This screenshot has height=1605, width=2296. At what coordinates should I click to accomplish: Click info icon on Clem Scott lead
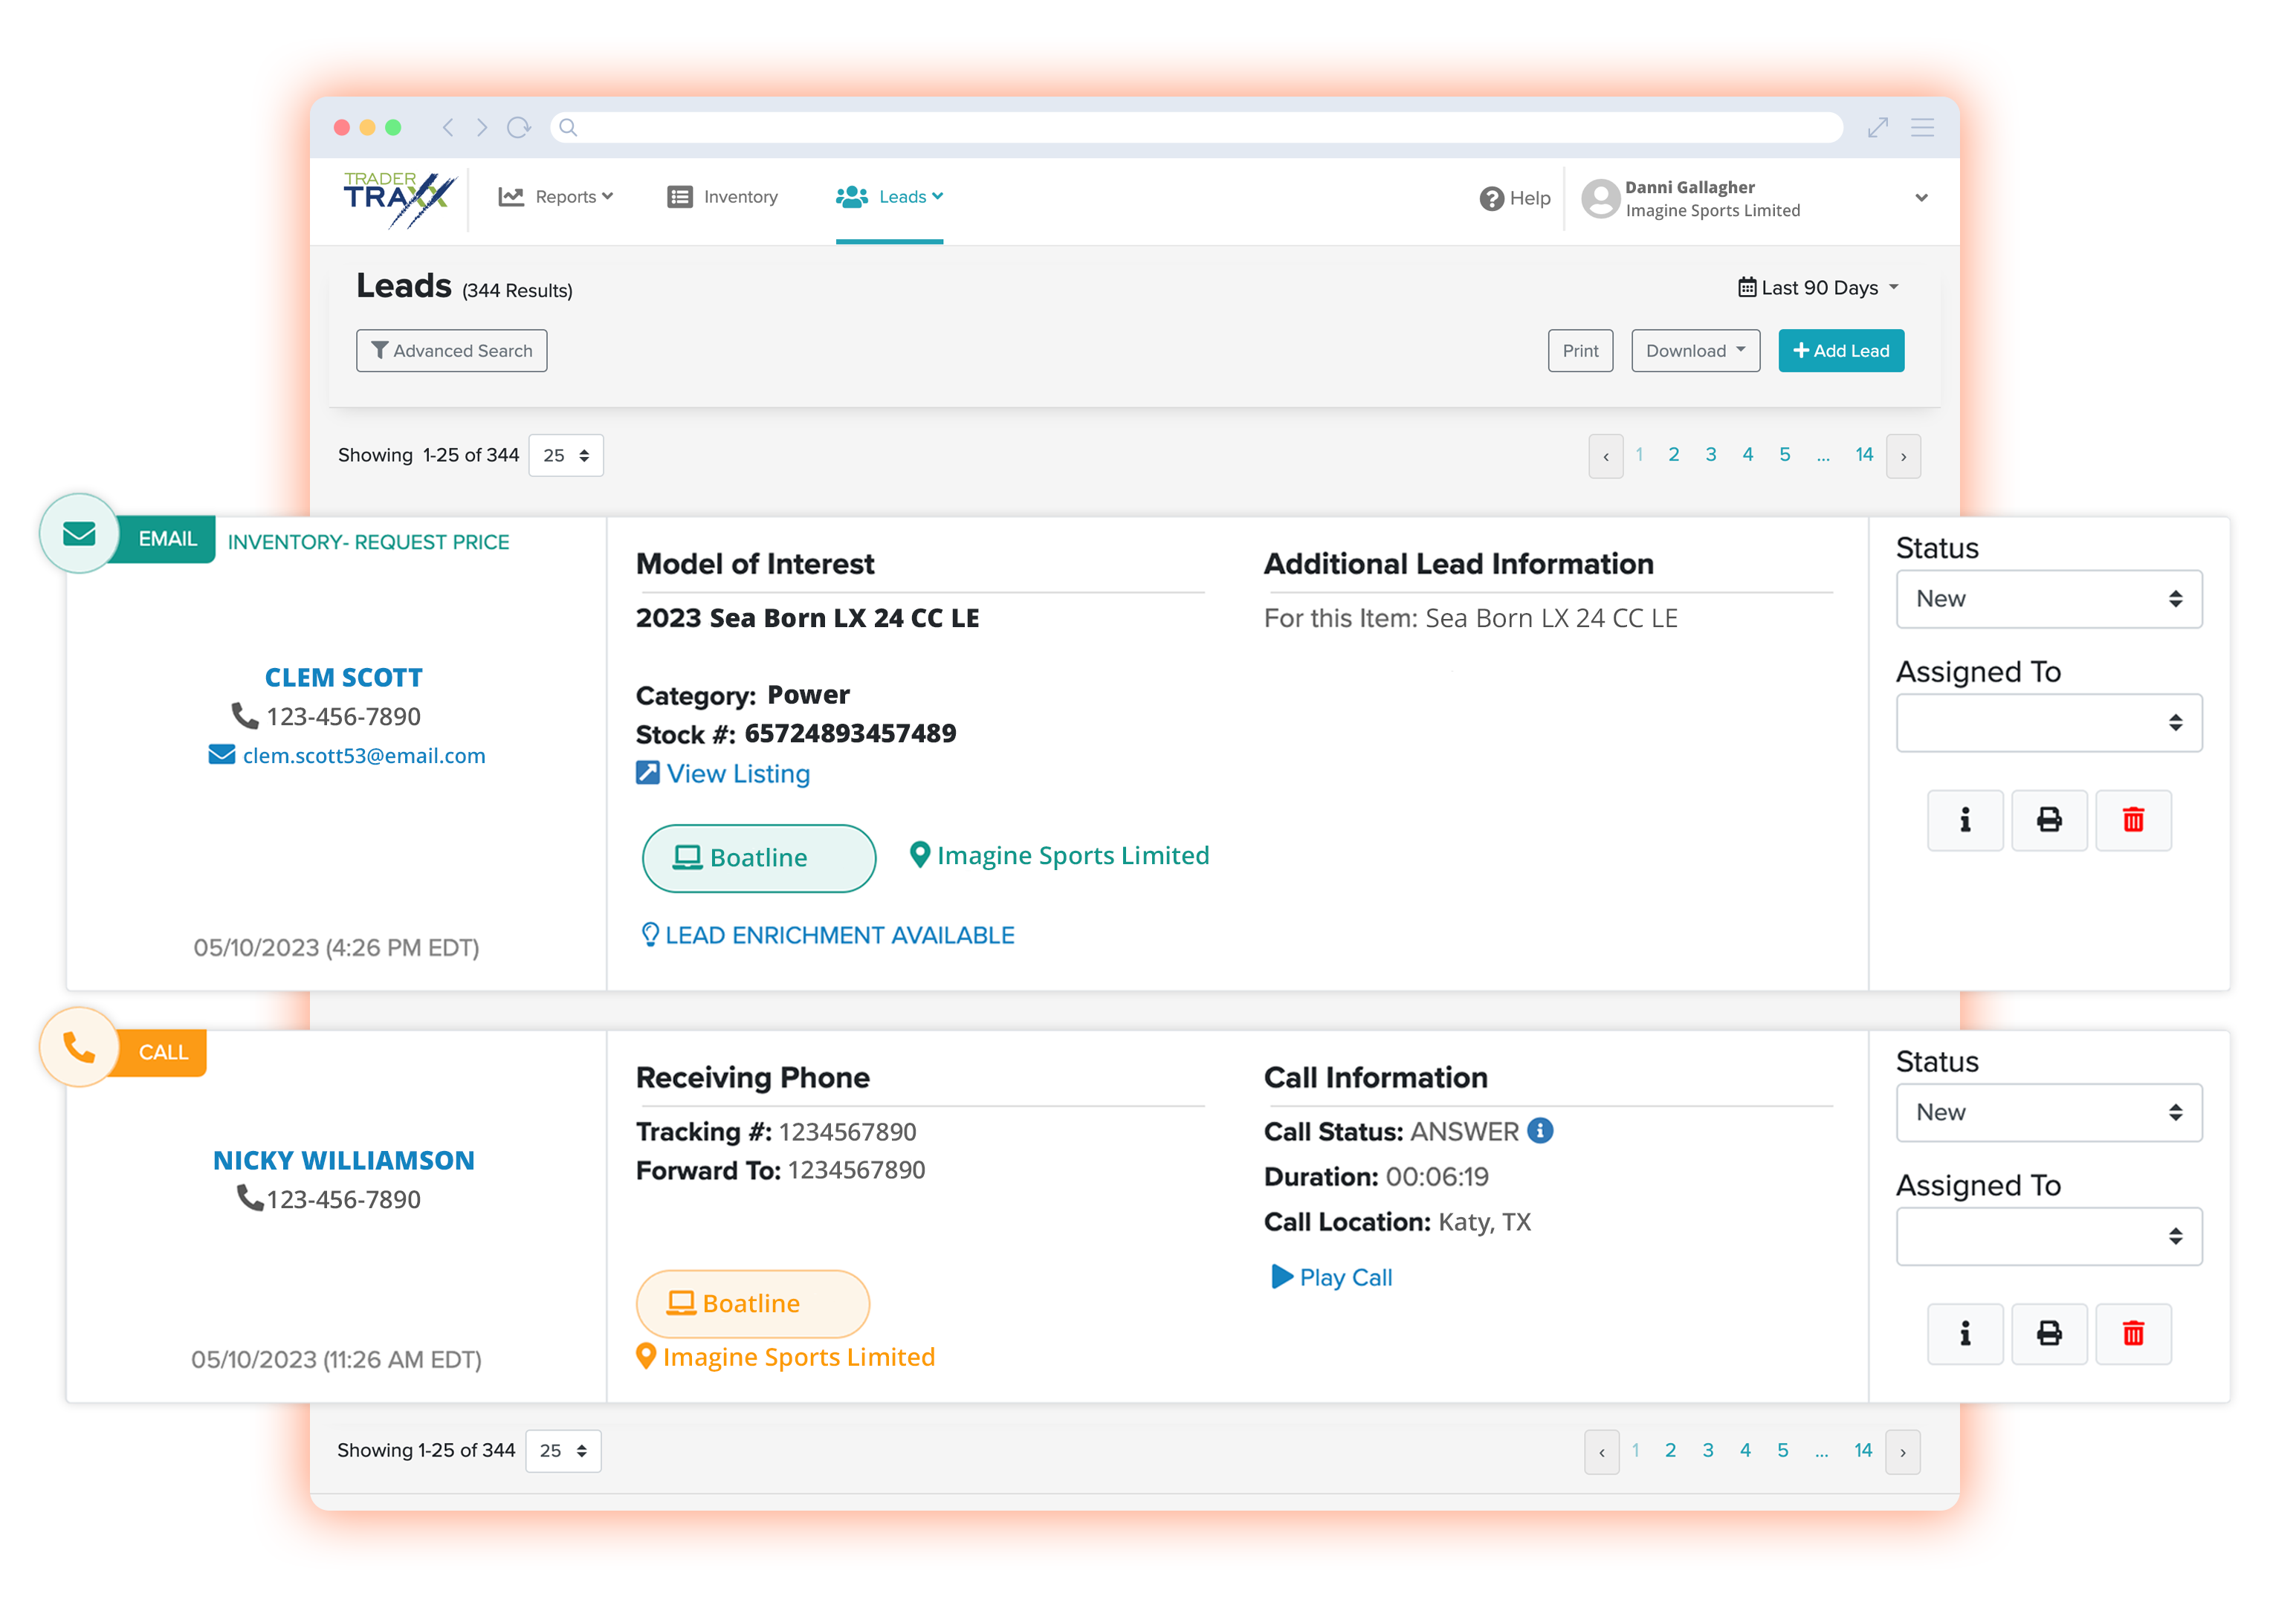coord(1965,821)
